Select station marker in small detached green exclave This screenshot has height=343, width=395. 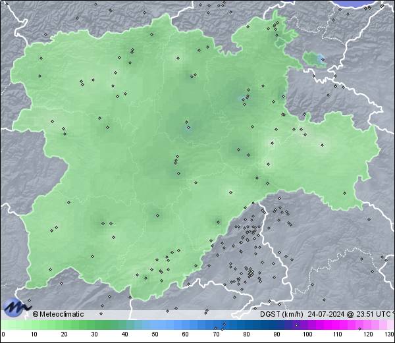click(x=323, y=60)
